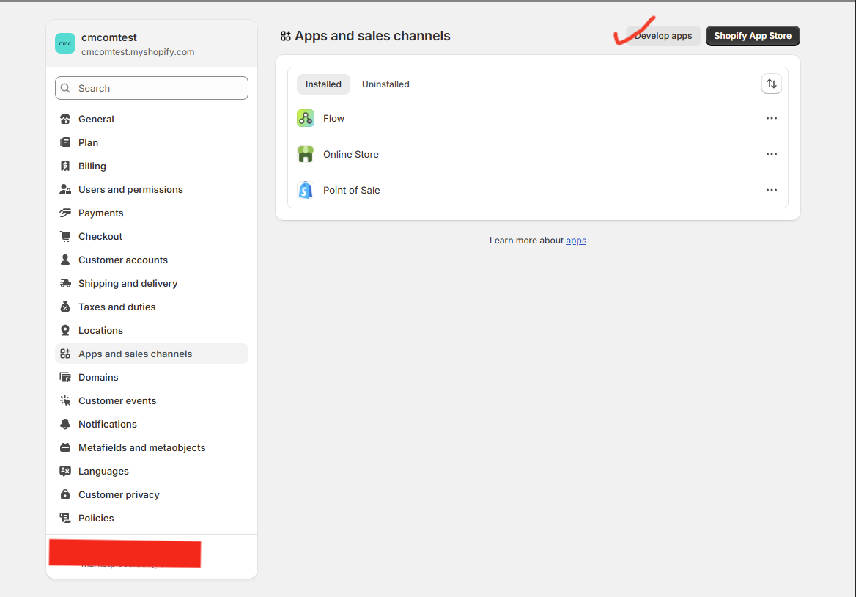Open more options for Online Store
The image size is (856, 597).
[x=771, y=154]
